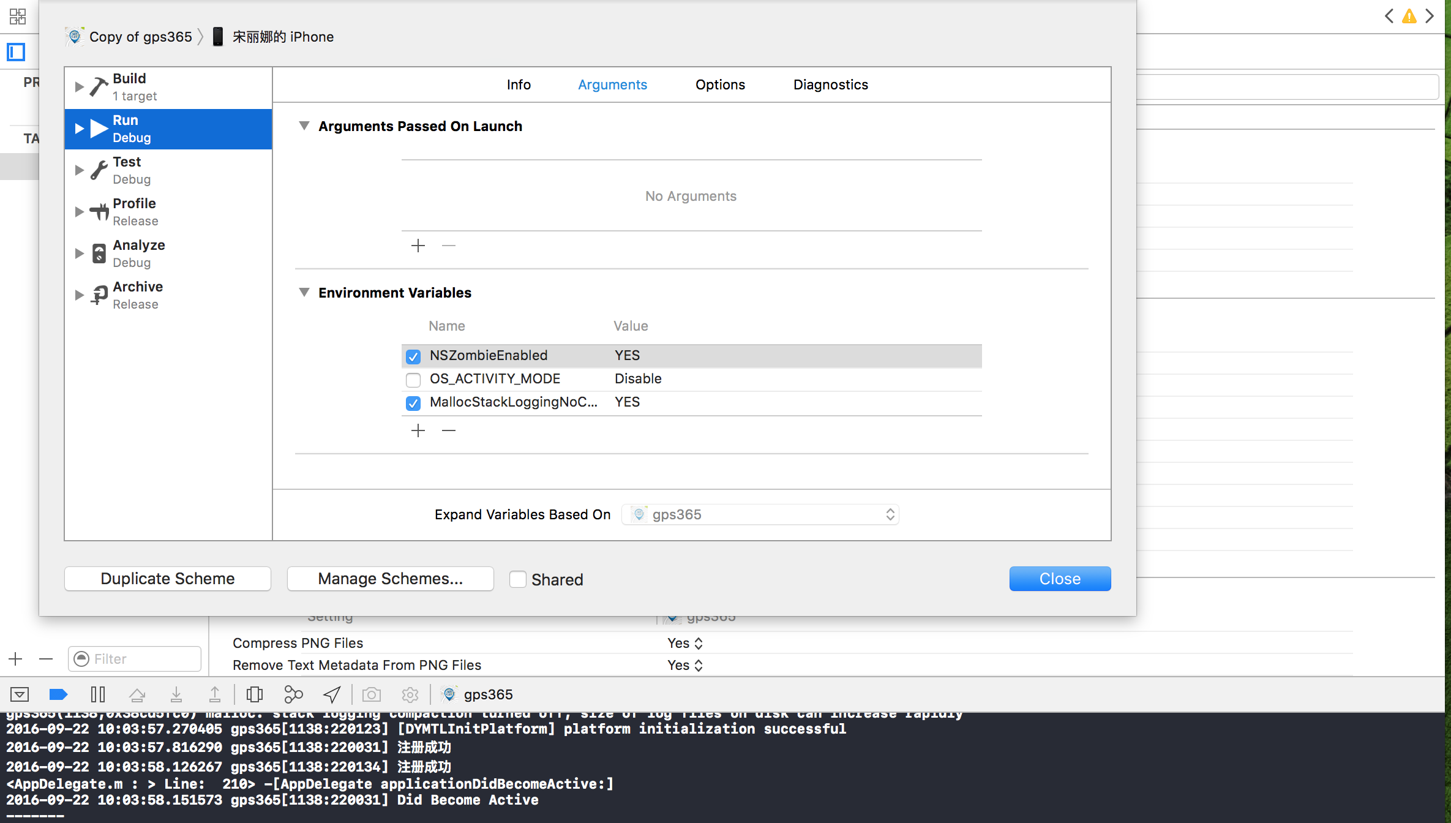1451x823 pixels.
Task: Click the step out debug icon
Action: [215, 694]
